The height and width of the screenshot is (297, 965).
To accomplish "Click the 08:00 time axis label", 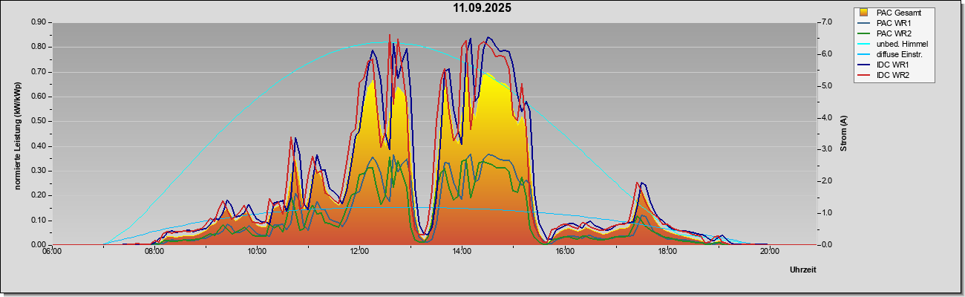I will (x=154, y=251).
